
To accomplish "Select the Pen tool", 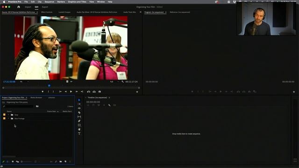I will tap(79, 121).
